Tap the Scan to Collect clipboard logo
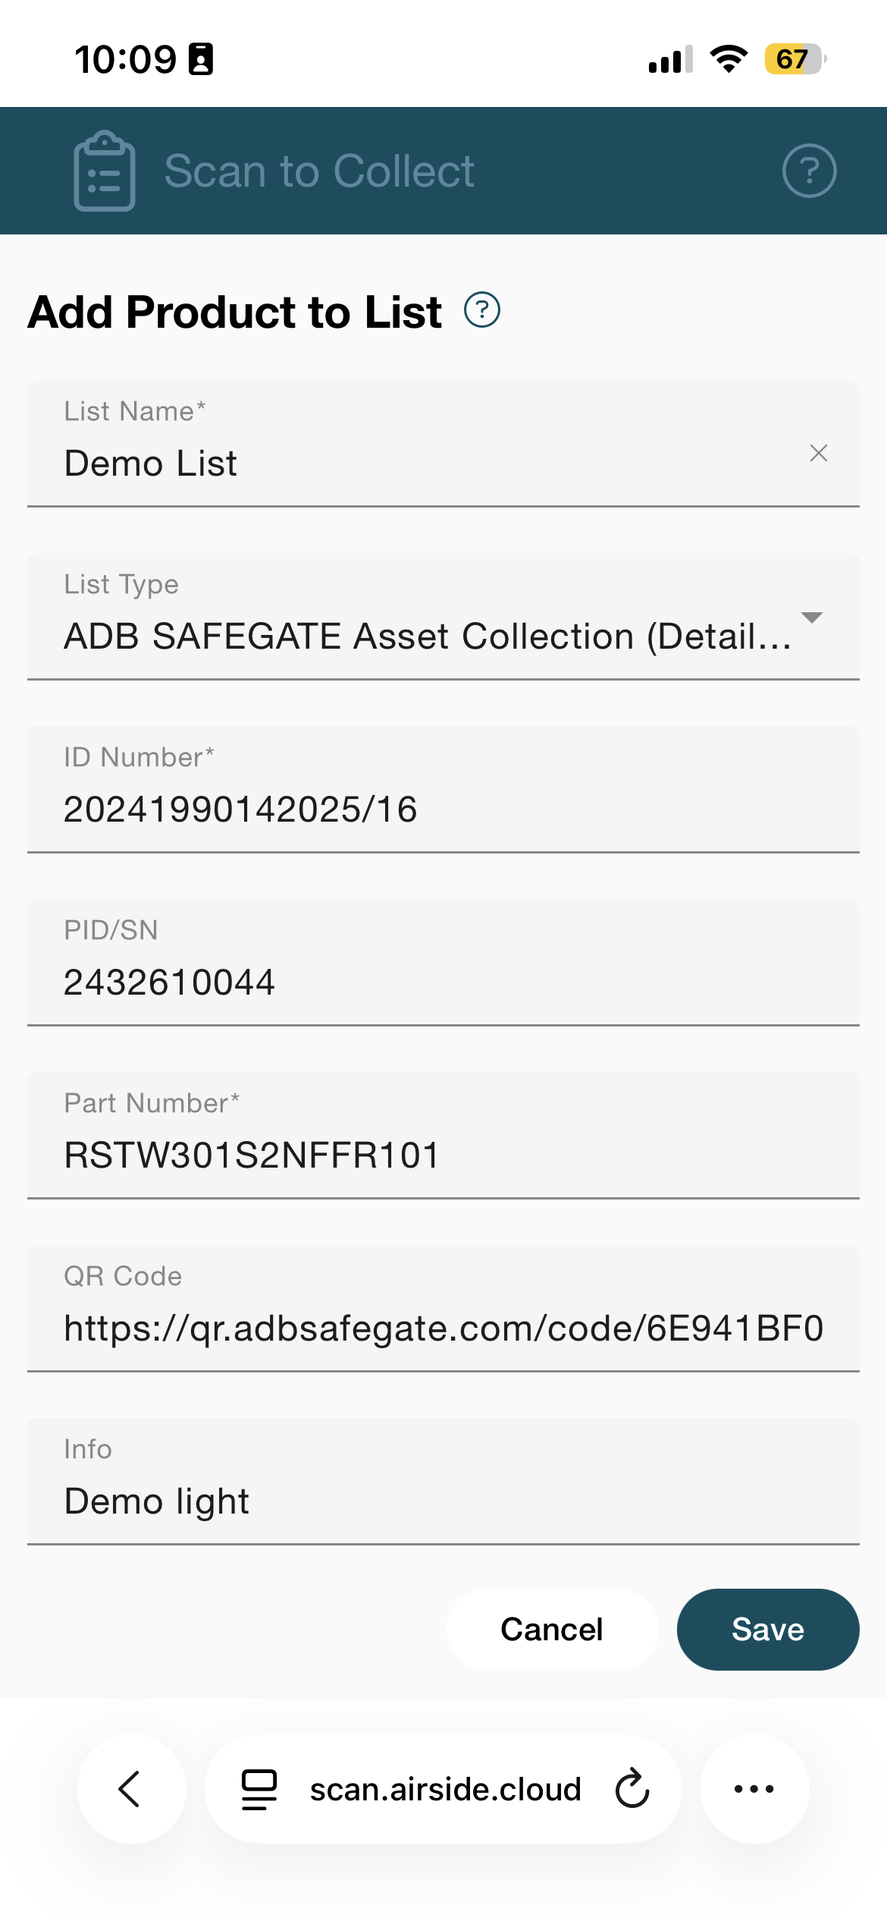 pos(105,171)
